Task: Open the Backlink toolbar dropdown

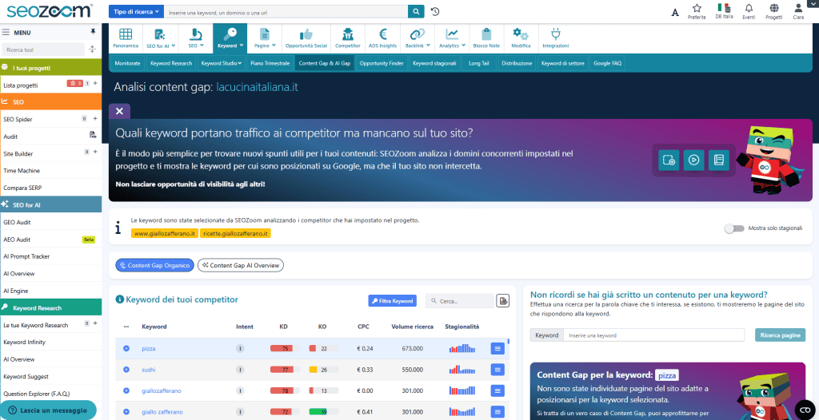Action: pos(417,38)
